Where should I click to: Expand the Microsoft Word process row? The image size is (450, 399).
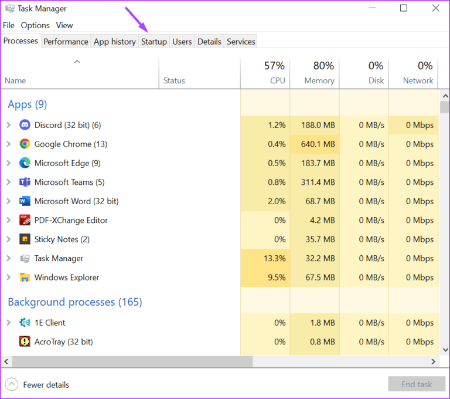point(9,201)
